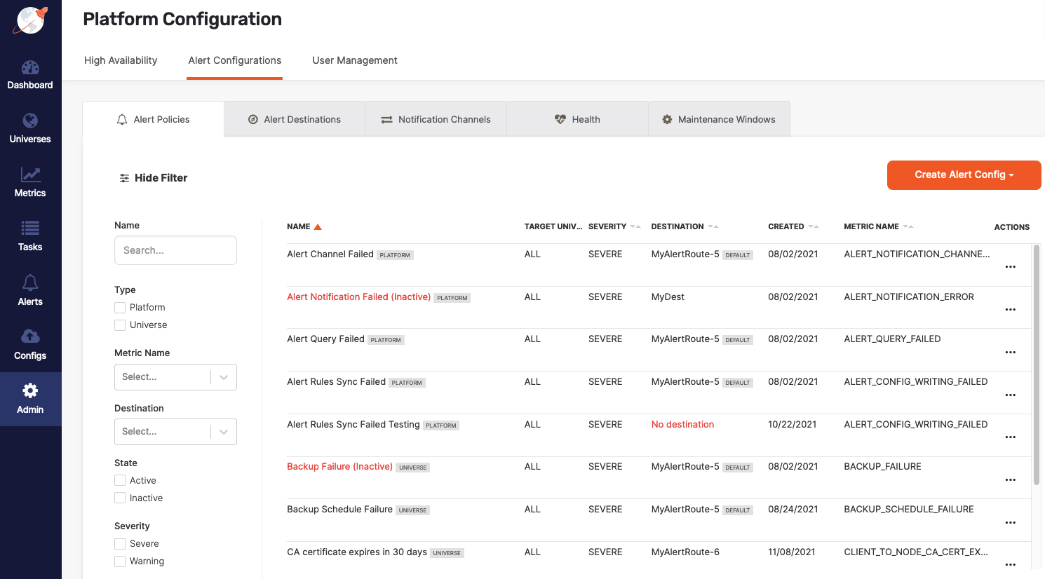Screen dimensions: 1045x579
Task: Switch to User Management tab
Action: pos(355,60)
